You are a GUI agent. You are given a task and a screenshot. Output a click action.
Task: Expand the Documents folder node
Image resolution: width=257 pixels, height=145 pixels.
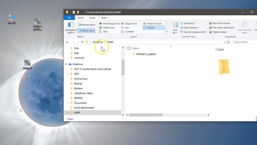click(67, 103)
